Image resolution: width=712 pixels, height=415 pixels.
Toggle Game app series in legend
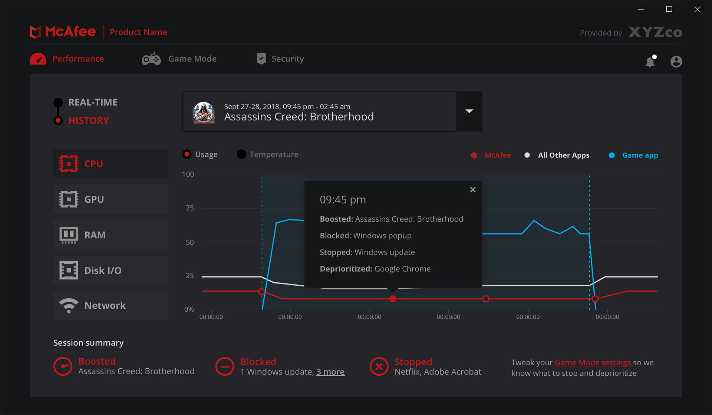(x=633, y=155)
